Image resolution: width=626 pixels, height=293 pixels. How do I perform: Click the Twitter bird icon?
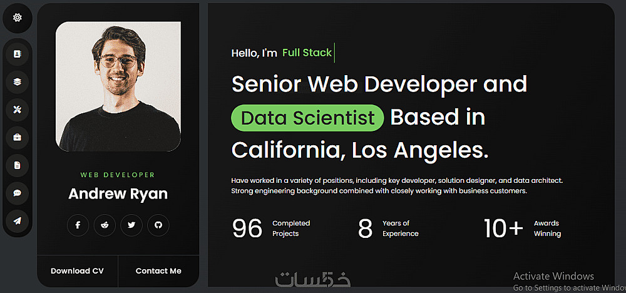coord(131,225)
